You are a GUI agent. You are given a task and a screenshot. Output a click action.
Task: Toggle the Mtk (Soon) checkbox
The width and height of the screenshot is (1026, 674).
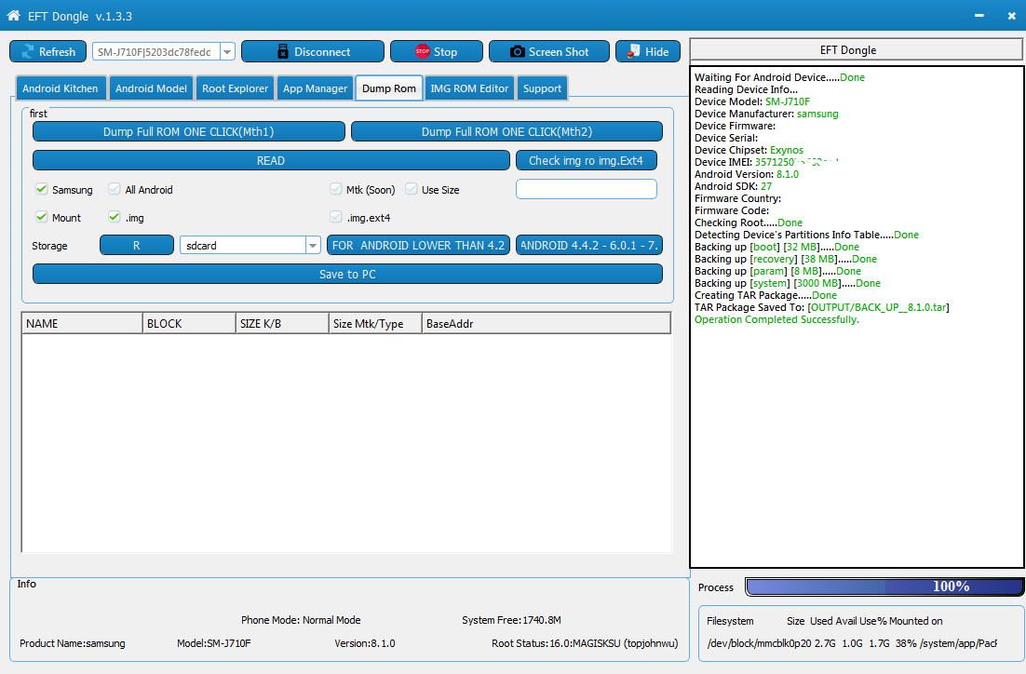click(x=336, y=189)
